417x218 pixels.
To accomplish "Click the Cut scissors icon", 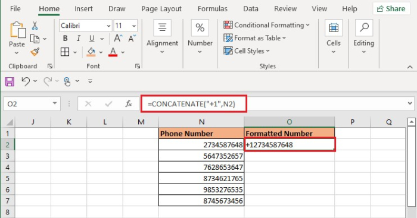I will pyautogui.click(x=35, y=26).
